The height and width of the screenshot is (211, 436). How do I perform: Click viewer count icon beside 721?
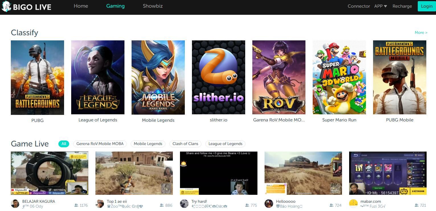pyautogui.click(x=416, y=205)
